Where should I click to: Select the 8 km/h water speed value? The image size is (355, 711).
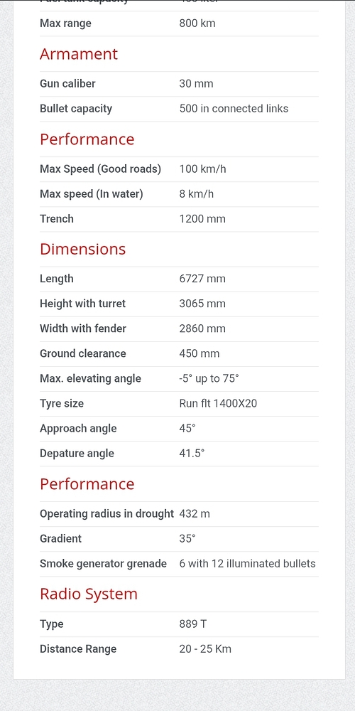197,194
